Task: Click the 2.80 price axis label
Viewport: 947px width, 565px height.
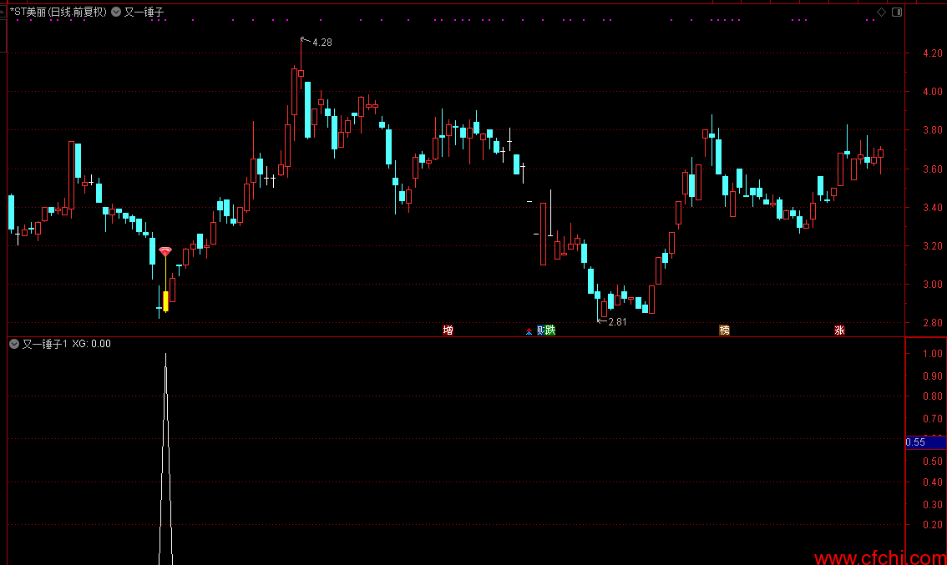Action: pos(933,323)
